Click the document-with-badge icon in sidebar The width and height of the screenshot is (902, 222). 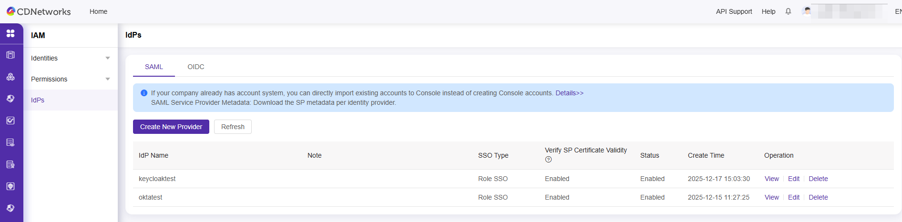click(10, 164)
